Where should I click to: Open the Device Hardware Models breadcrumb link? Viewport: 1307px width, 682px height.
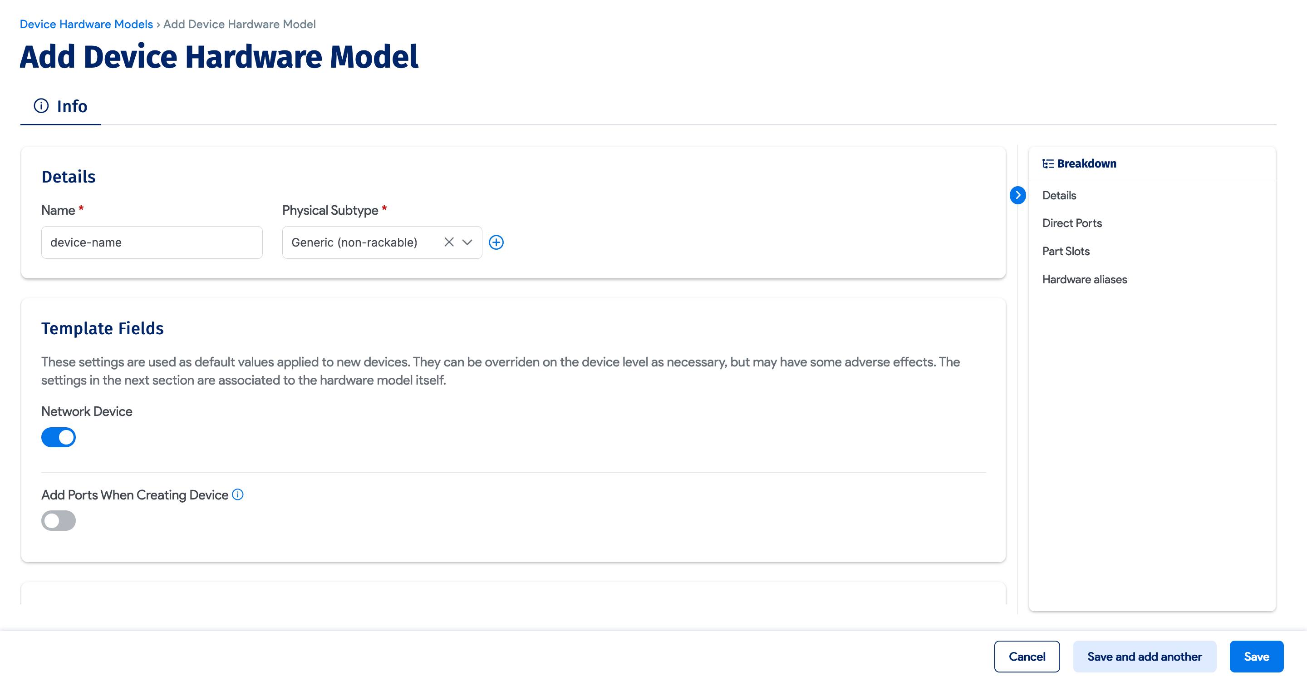point(86,24)
